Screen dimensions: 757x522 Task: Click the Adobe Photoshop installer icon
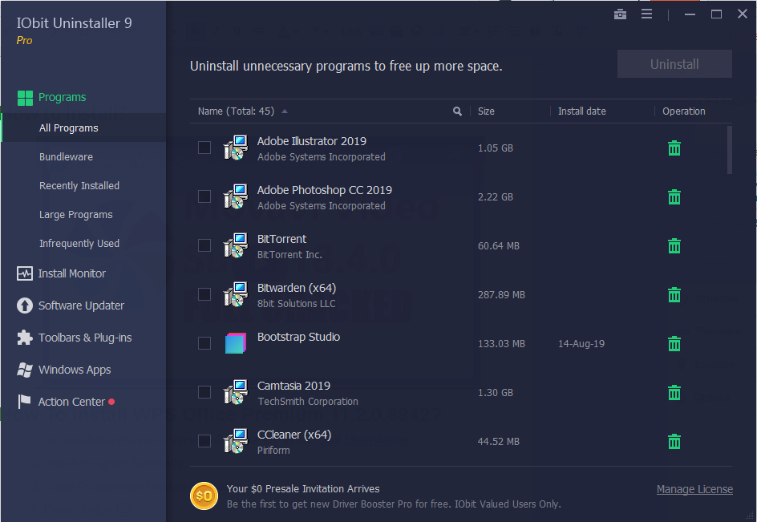236,196
